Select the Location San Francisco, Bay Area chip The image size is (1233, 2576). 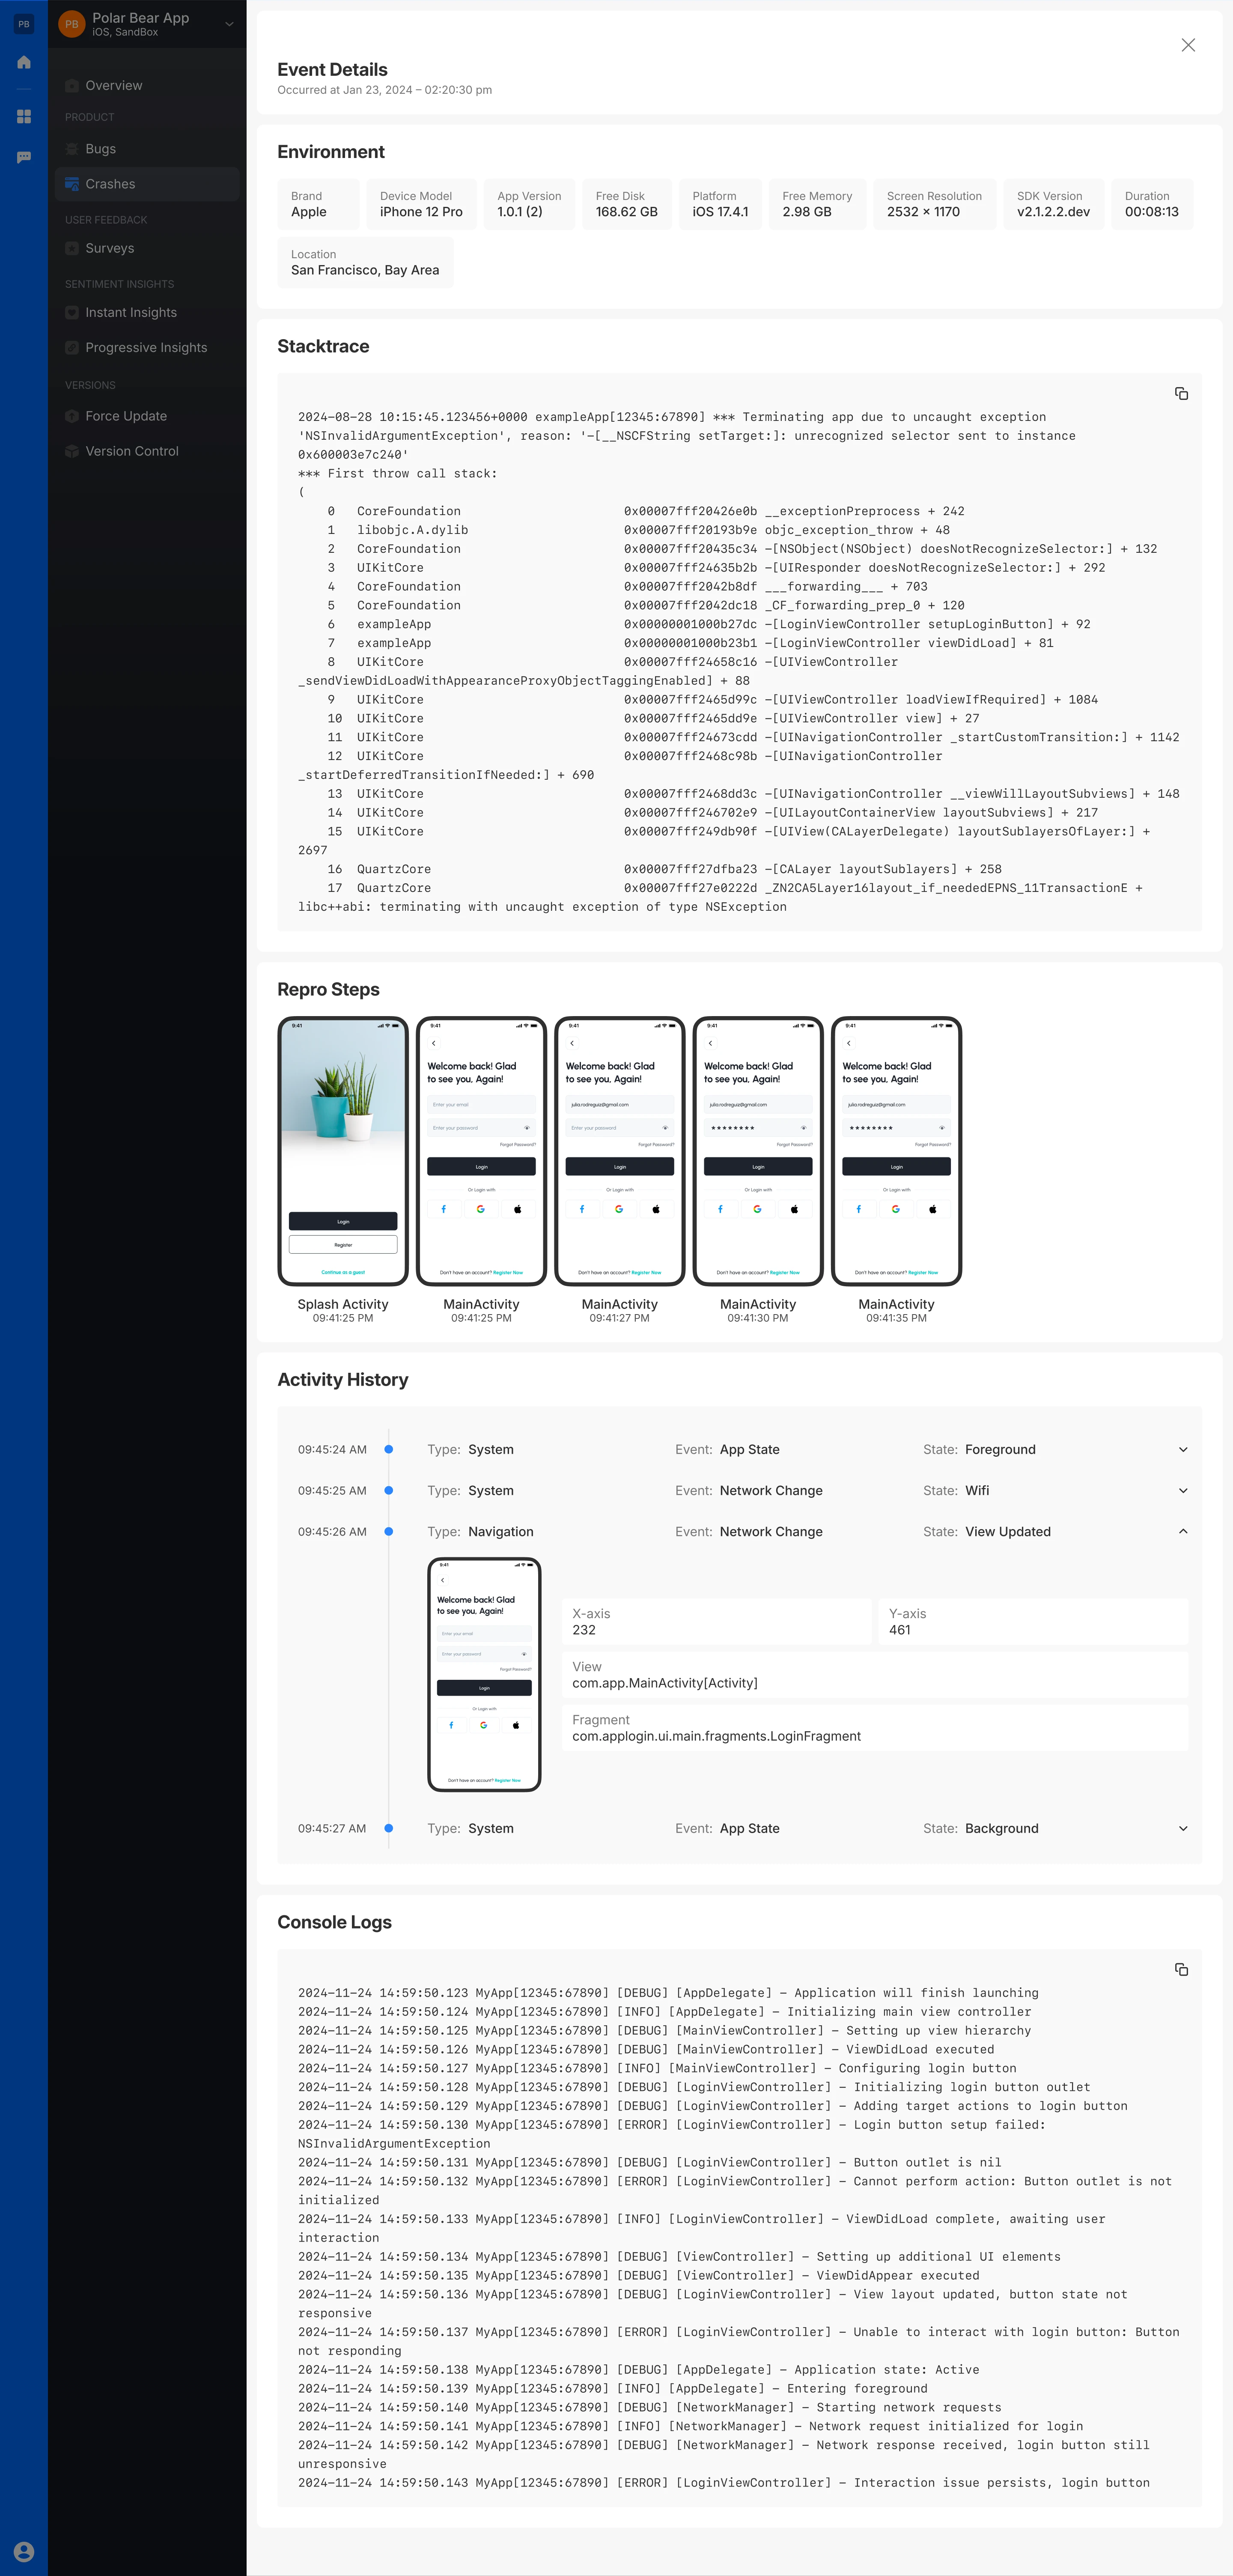click(365, 263)
